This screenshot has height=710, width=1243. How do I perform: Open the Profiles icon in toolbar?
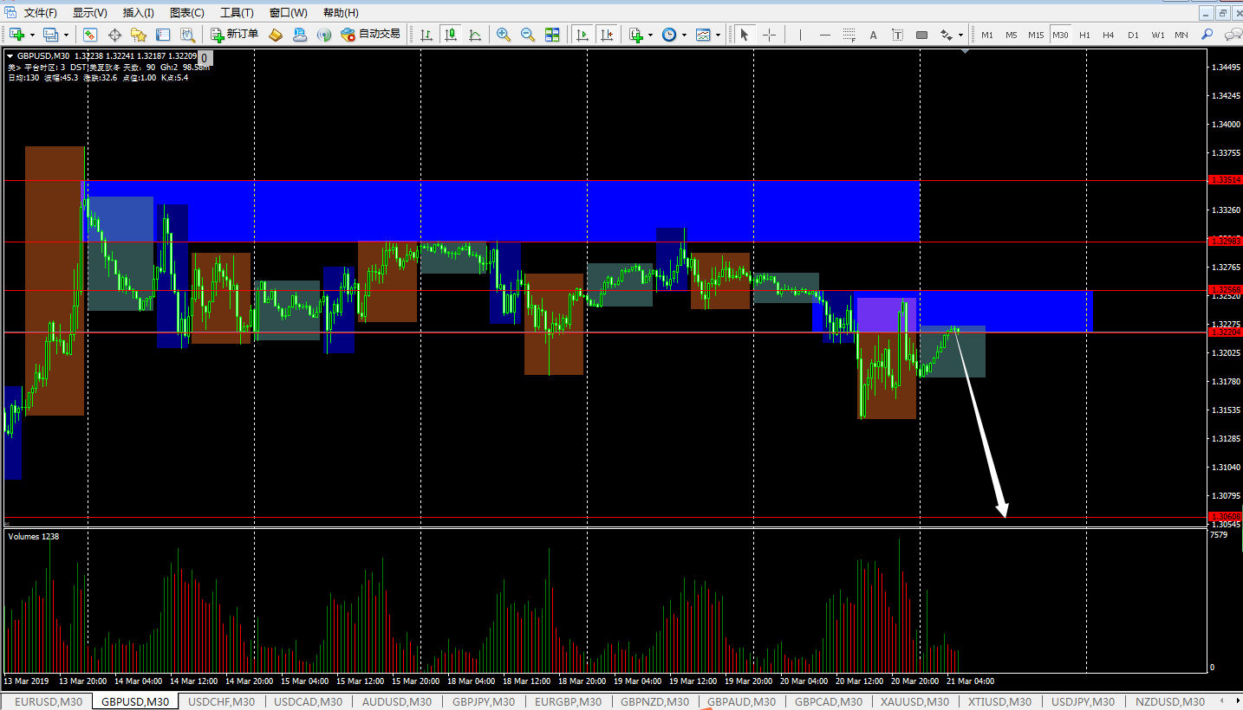click(x=50, y=35)
